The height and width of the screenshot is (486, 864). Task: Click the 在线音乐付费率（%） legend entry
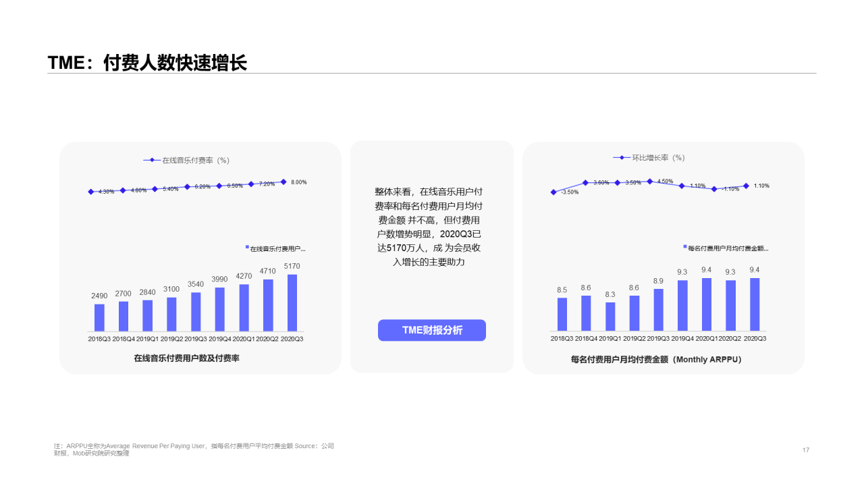tap(186, 160)
